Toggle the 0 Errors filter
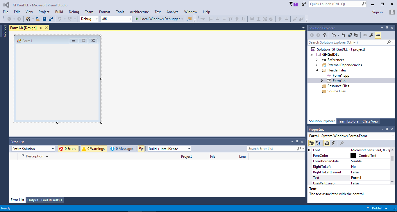Screen dimensions: 397x212 68,149
